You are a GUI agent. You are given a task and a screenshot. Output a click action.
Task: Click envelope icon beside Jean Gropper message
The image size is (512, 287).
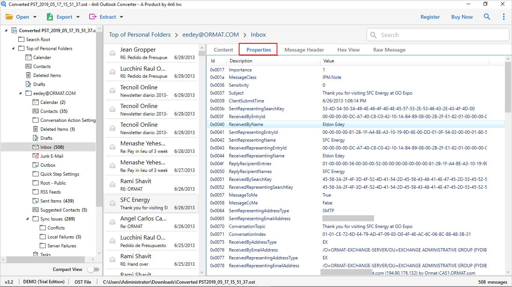tap(112, 53)
